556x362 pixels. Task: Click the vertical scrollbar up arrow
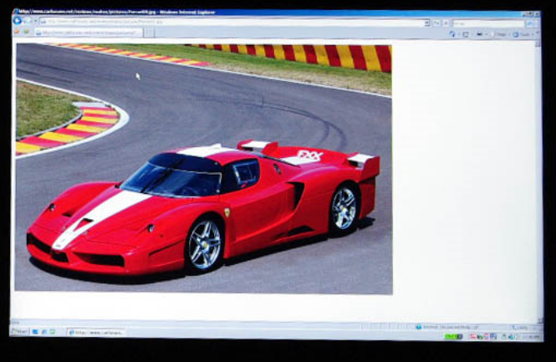(x=538, y=44)
